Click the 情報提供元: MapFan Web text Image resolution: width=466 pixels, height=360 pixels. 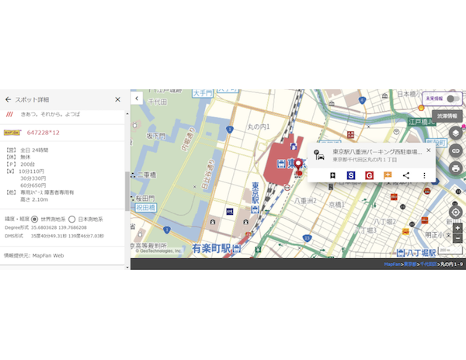33,255
